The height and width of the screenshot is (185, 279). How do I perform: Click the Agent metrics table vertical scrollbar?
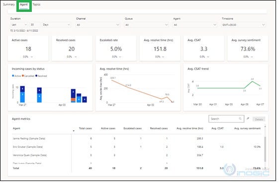[x=265, y=149]
